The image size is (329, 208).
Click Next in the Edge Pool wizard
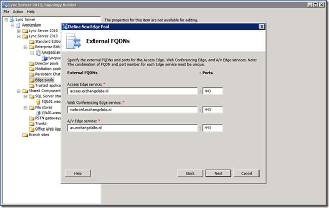(x=218, y=173)
